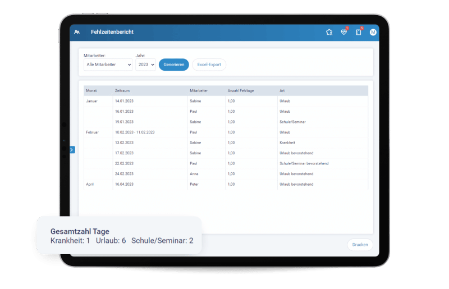
Task: Expand the sidebar with arrow handle
Action: pyautogui.click(x=72, y=150)
